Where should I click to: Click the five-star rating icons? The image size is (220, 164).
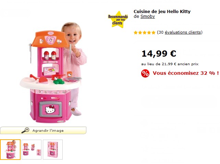[145, 33]
